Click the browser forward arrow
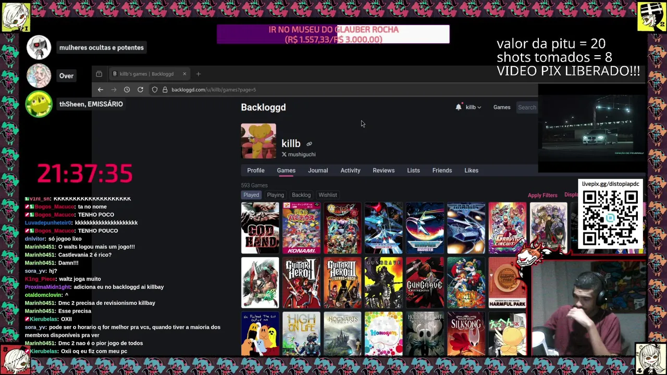 point(114,90)
